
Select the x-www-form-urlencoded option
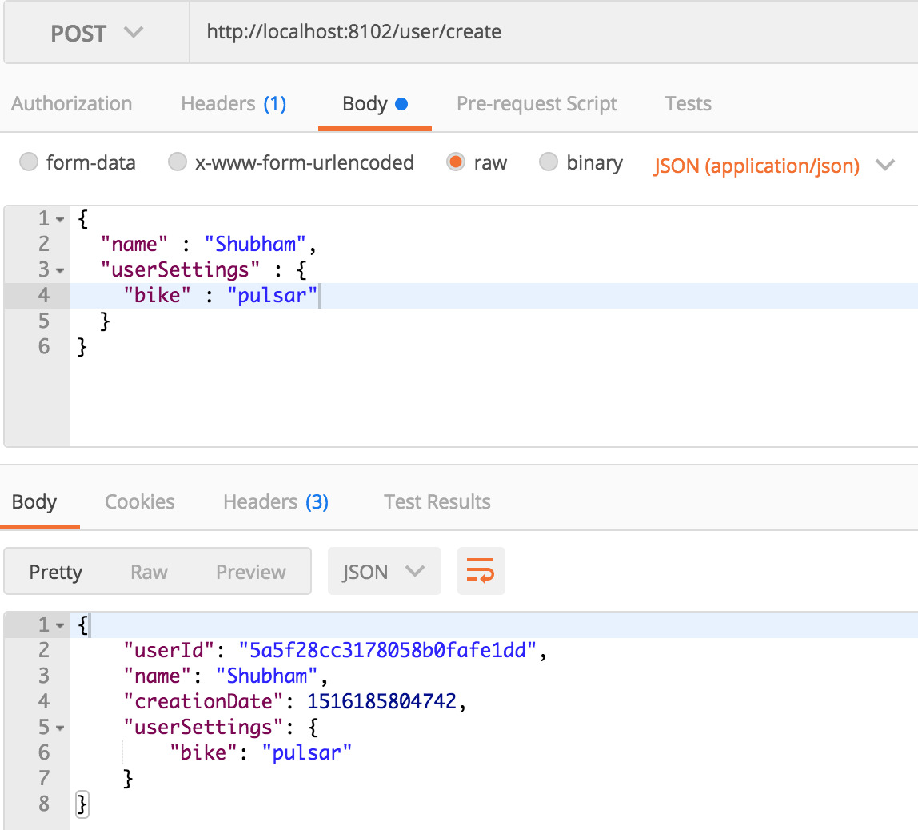[178, 162]
